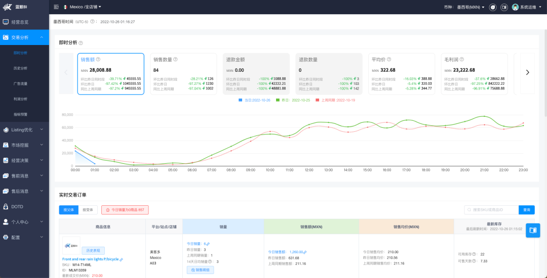Toggle the 上周同期:2022-10-19 chart legend series
The image size is (547, 278).
335,100
